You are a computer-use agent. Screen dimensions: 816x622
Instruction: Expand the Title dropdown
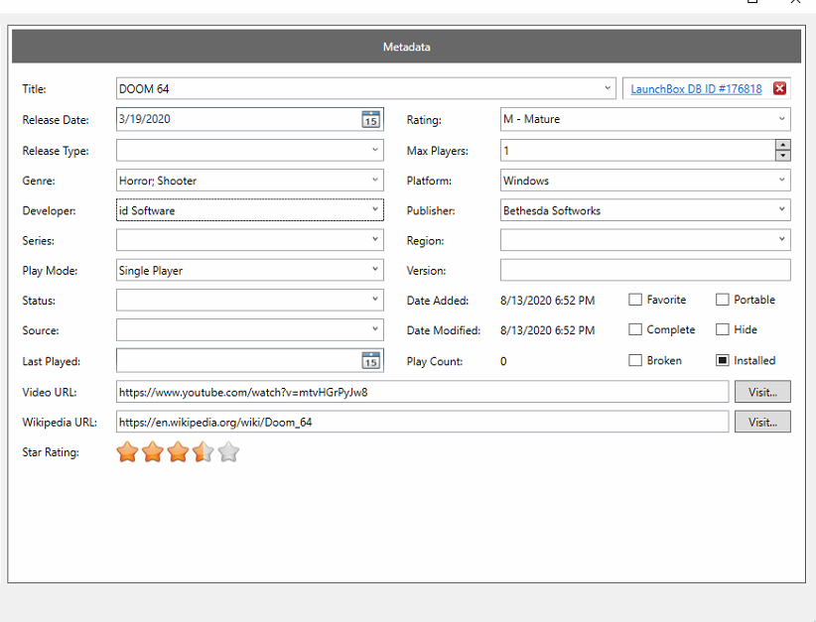pos(608,88)
